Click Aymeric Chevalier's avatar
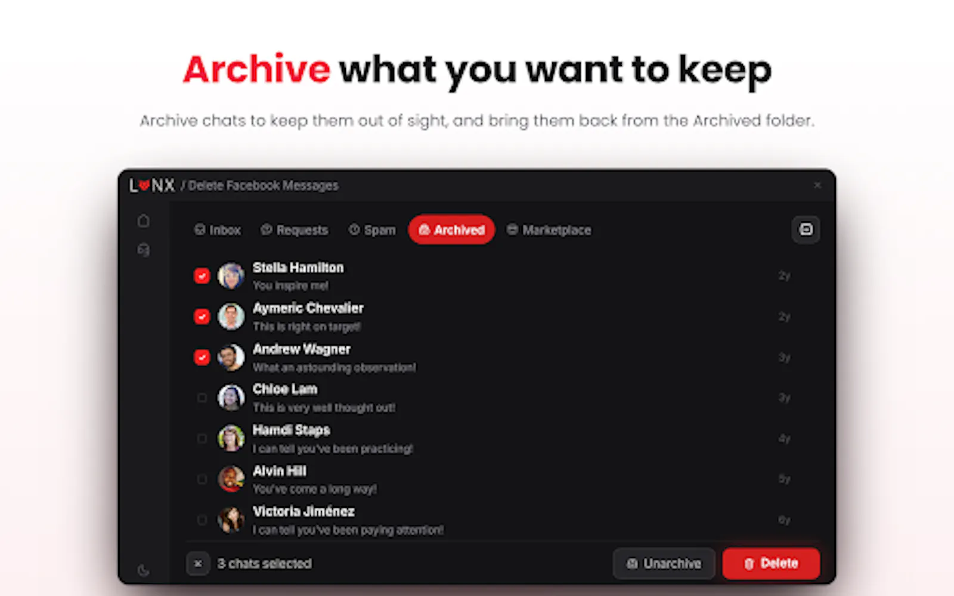This screenshot has height=596, width=954. click(x=231, y=316)
